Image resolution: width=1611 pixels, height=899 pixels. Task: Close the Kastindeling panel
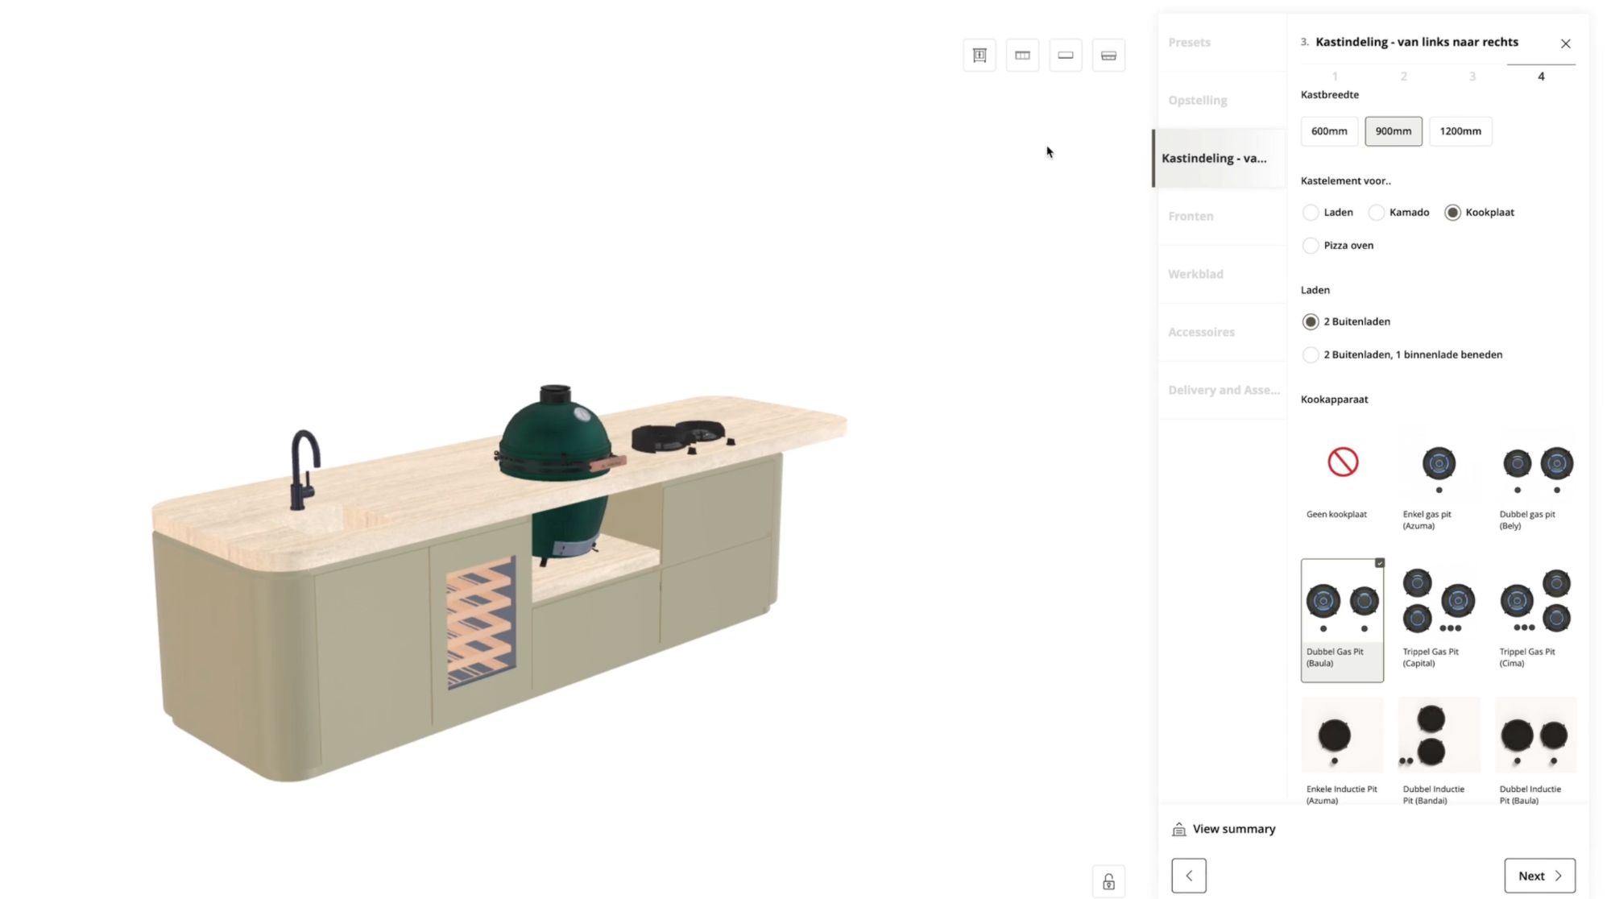pos(1565,43)
